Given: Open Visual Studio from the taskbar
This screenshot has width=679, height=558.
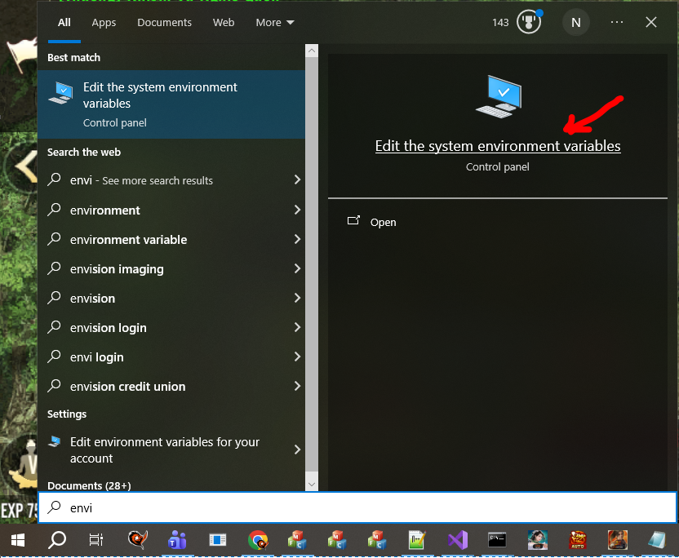Looking at the screenshot, I should pyautogui.click(x=457, y=539).
